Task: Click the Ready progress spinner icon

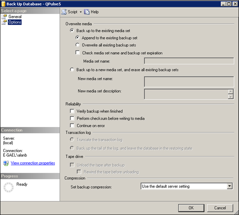Action: (x=8, y=187)
